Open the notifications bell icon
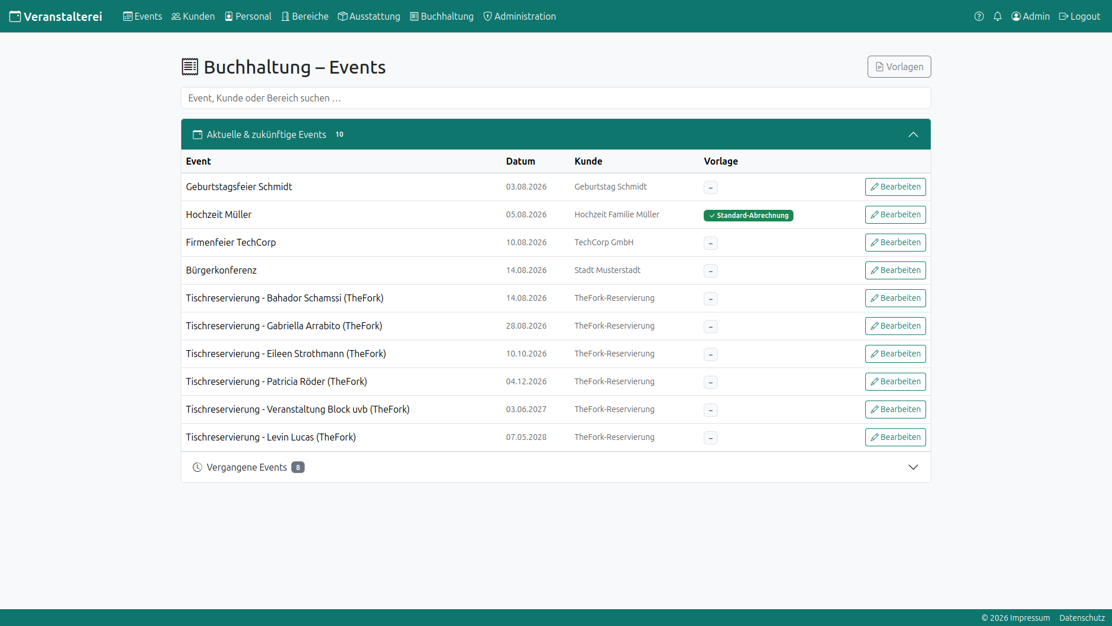Image resolution: width=1112 pixels, height=626 pixels. [x=997, y=16]
